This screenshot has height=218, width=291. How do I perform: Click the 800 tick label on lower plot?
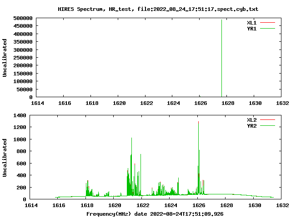tap(21, 151)
